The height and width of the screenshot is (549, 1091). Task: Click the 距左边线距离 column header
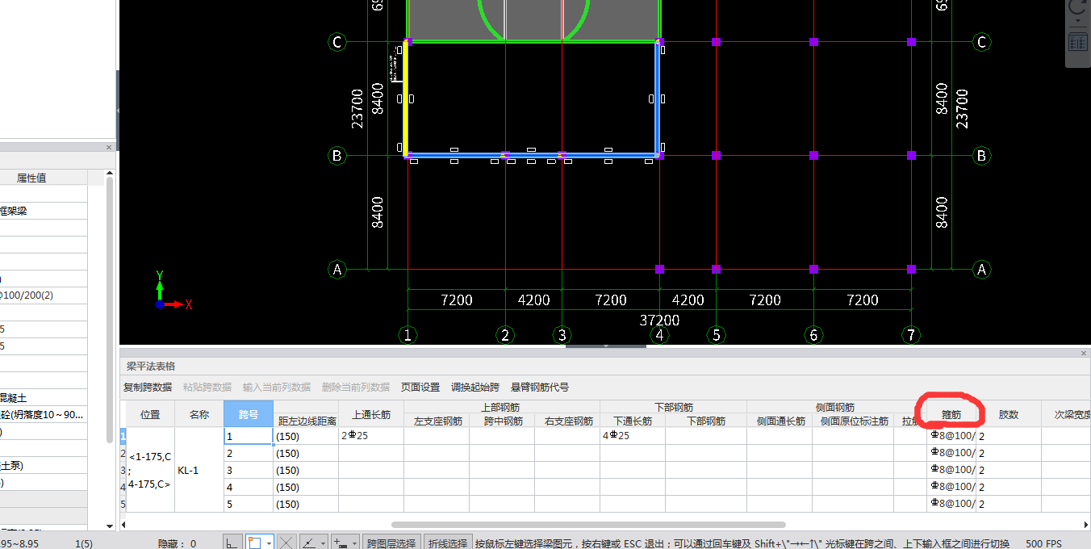click(307, 420)
